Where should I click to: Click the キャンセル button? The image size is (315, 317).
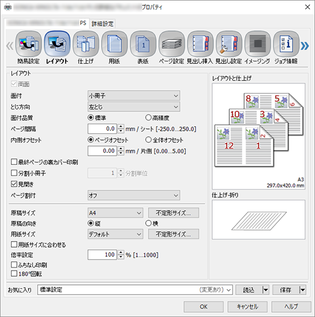click(247, 307)
